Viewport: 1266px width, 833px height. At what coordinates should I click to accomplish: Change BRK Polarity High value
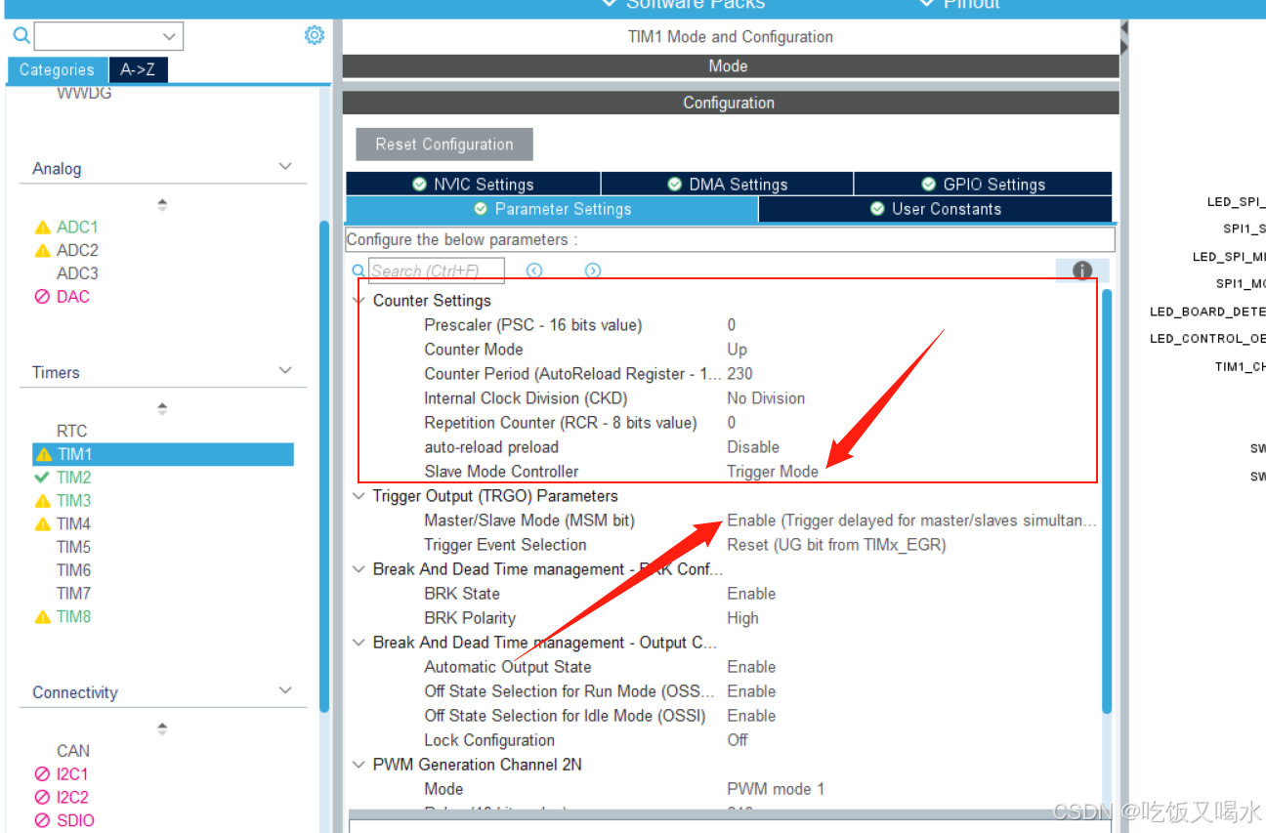point(742,618)
